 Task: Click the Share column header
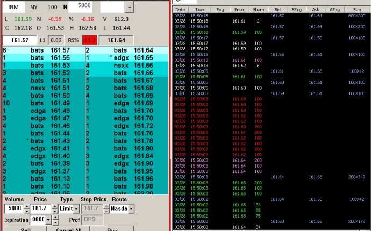(x=258, y=10)
